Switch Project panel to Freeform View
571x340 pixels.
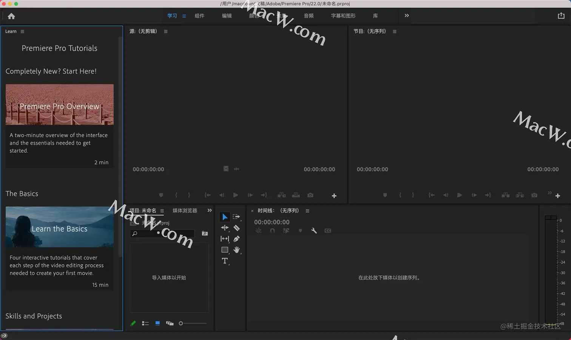170,323
